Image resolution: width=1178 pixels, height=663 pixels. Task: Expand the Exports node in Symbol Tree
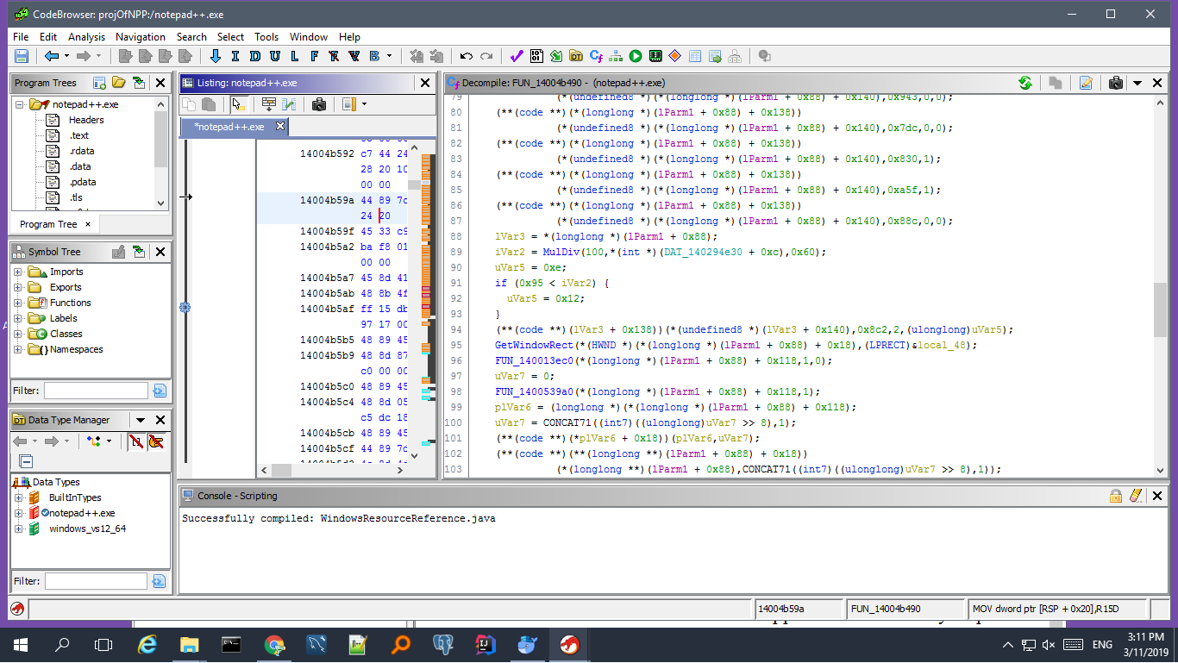click(x=18, y=287)
